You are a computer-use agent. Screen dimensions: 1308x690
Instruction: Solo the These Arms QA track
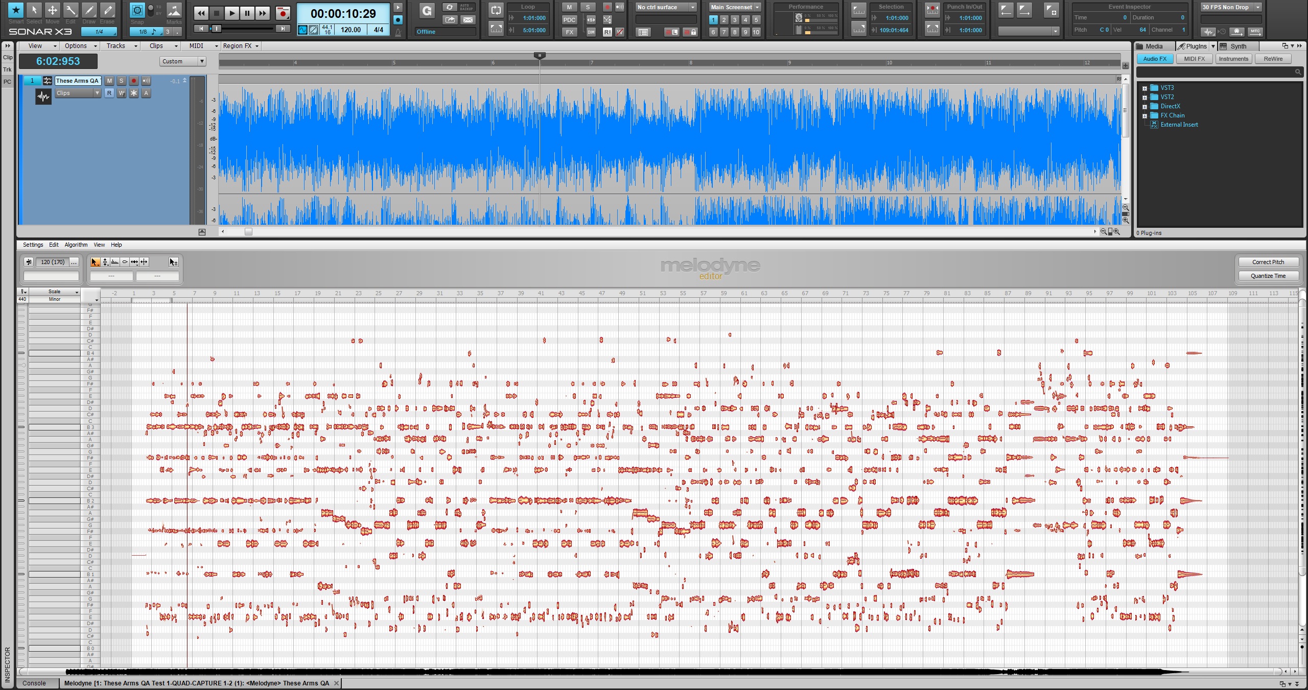(122, 81)
